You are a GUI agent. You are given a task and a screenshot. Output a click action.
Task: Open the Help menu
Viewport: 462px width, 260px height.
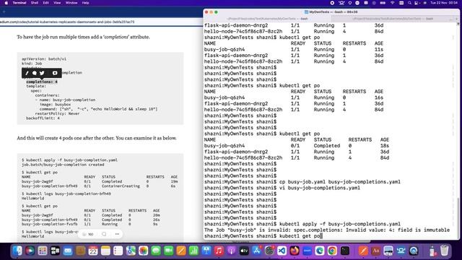[85, 3]
